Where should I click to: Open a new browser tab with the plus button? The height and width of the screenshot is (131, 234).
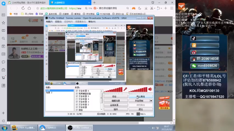pyautogui.click(x=94, y=3)
